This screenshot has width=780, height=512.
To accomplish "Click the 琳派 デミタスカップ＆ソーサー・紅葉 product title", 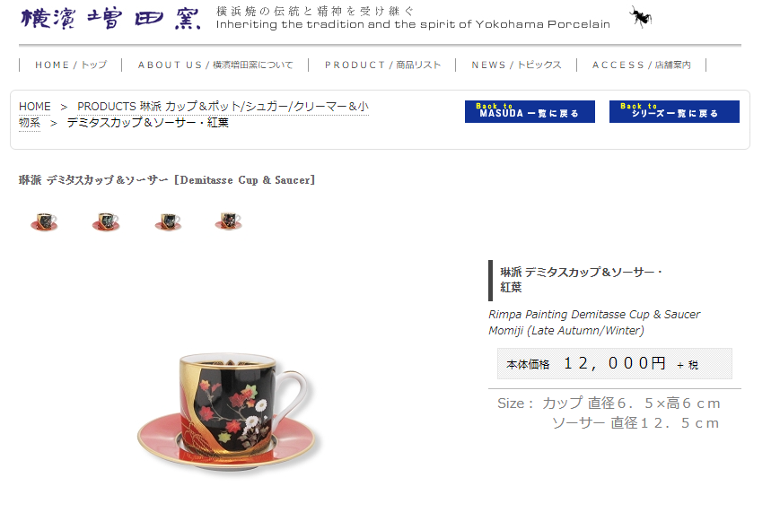I will [x=581, y=280].
